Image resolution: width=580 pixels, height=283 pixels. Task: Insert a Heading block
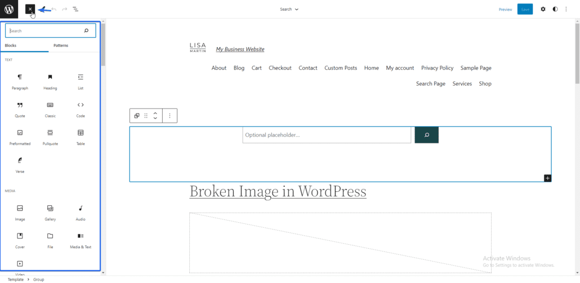50,82
